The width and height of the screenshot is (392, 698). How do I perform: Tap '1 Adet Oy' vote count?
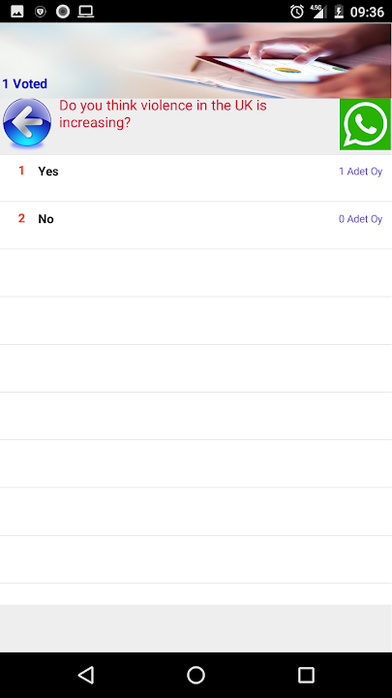point(360,172)
